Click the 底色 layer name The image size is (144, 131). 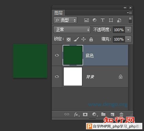89,56
